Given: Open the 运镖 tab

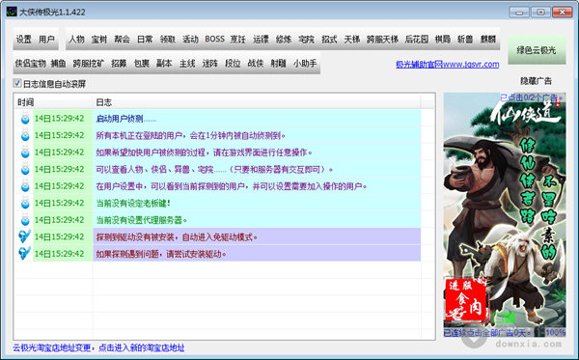Looking at the screenshot, I should pos(261,40).
